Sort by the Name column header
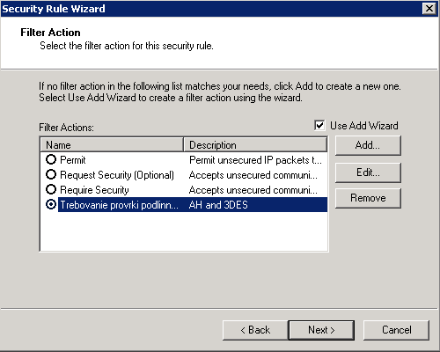Screen dimensions: 440x352 click(112, 145)
